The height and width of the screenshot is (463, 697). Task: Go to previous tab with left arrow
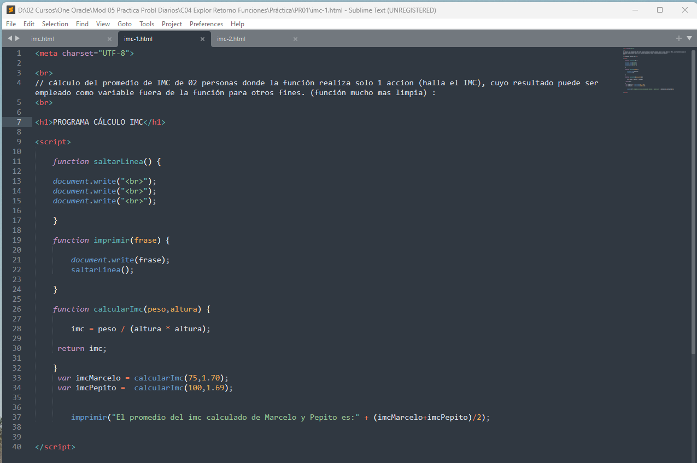coord(9,38)
